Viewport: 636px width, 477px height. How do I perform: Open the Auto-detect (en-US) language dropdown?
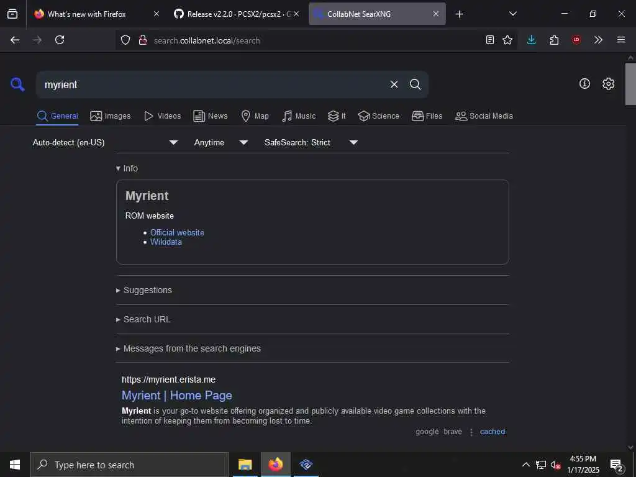pyautogui.click(x=105, y=142)
